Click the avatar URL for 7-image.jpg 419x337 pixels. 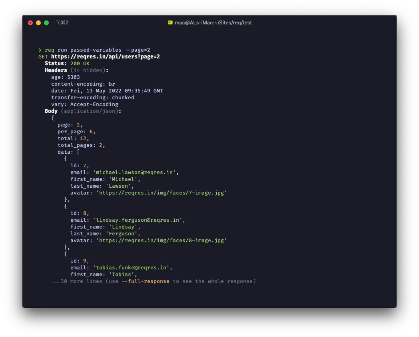[162, 193]
